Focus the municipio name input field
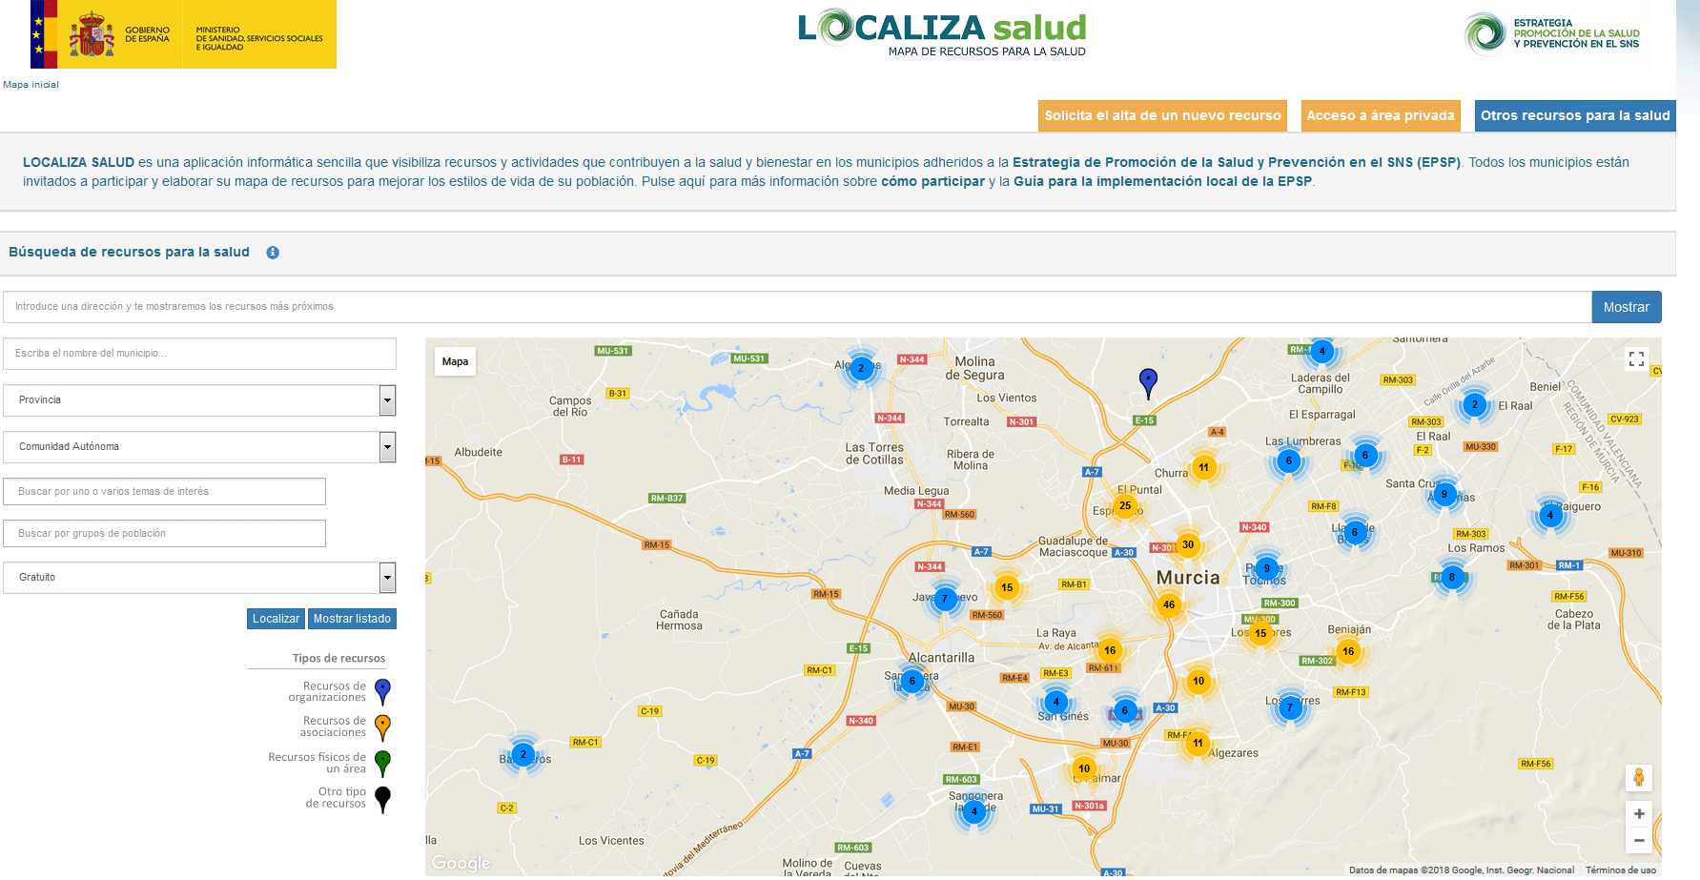 (199, 354)
